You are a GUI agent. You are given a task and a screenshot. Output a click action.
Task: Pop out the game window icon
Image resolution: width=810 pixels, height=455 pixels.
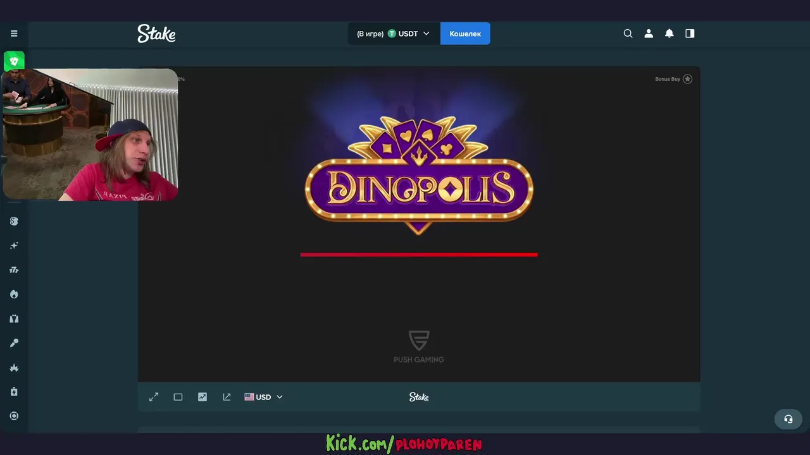click(227, 397)
